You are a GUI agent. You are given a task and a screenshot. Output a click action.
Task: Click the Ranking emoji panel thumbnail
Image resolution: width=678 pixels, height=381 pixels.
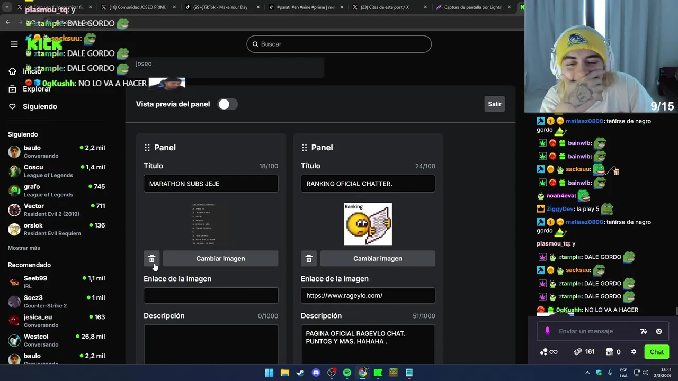point(368,224)
